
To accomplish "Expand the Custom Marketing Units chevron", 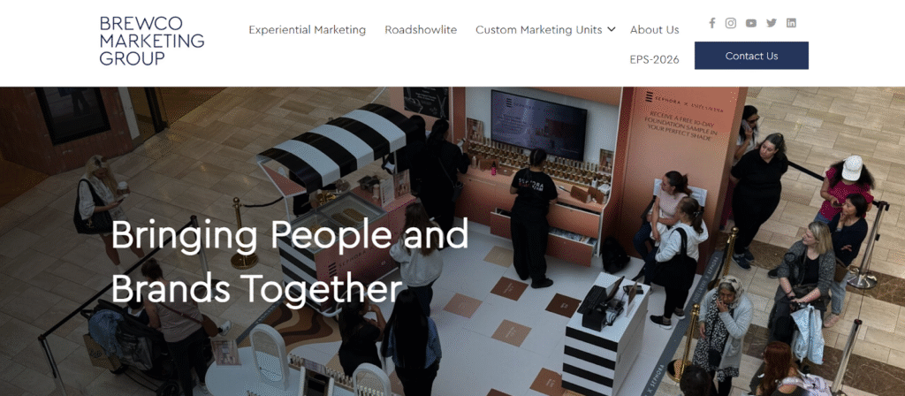I will (x=612, y=29).
